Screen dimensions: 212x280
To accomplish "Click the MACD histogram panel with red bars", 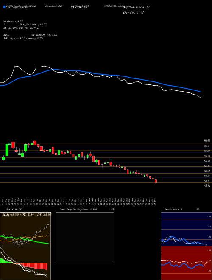I will coord(25,263).
